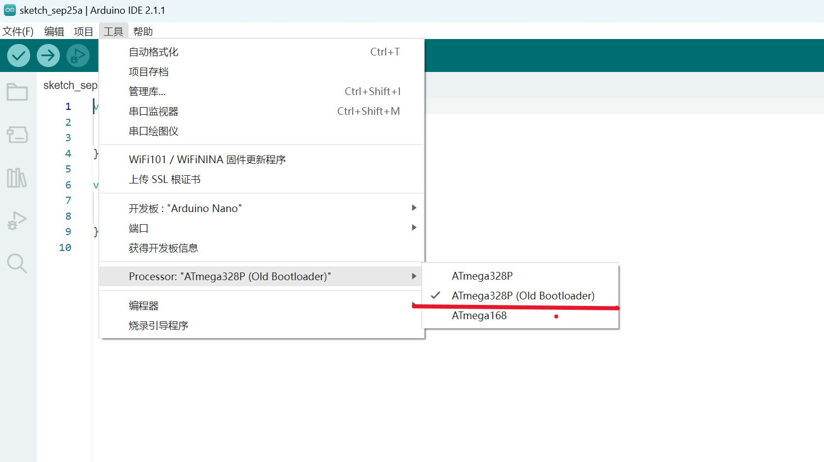
Task: Open the Search magnifier in sidebar
Action: pos(17,264)
